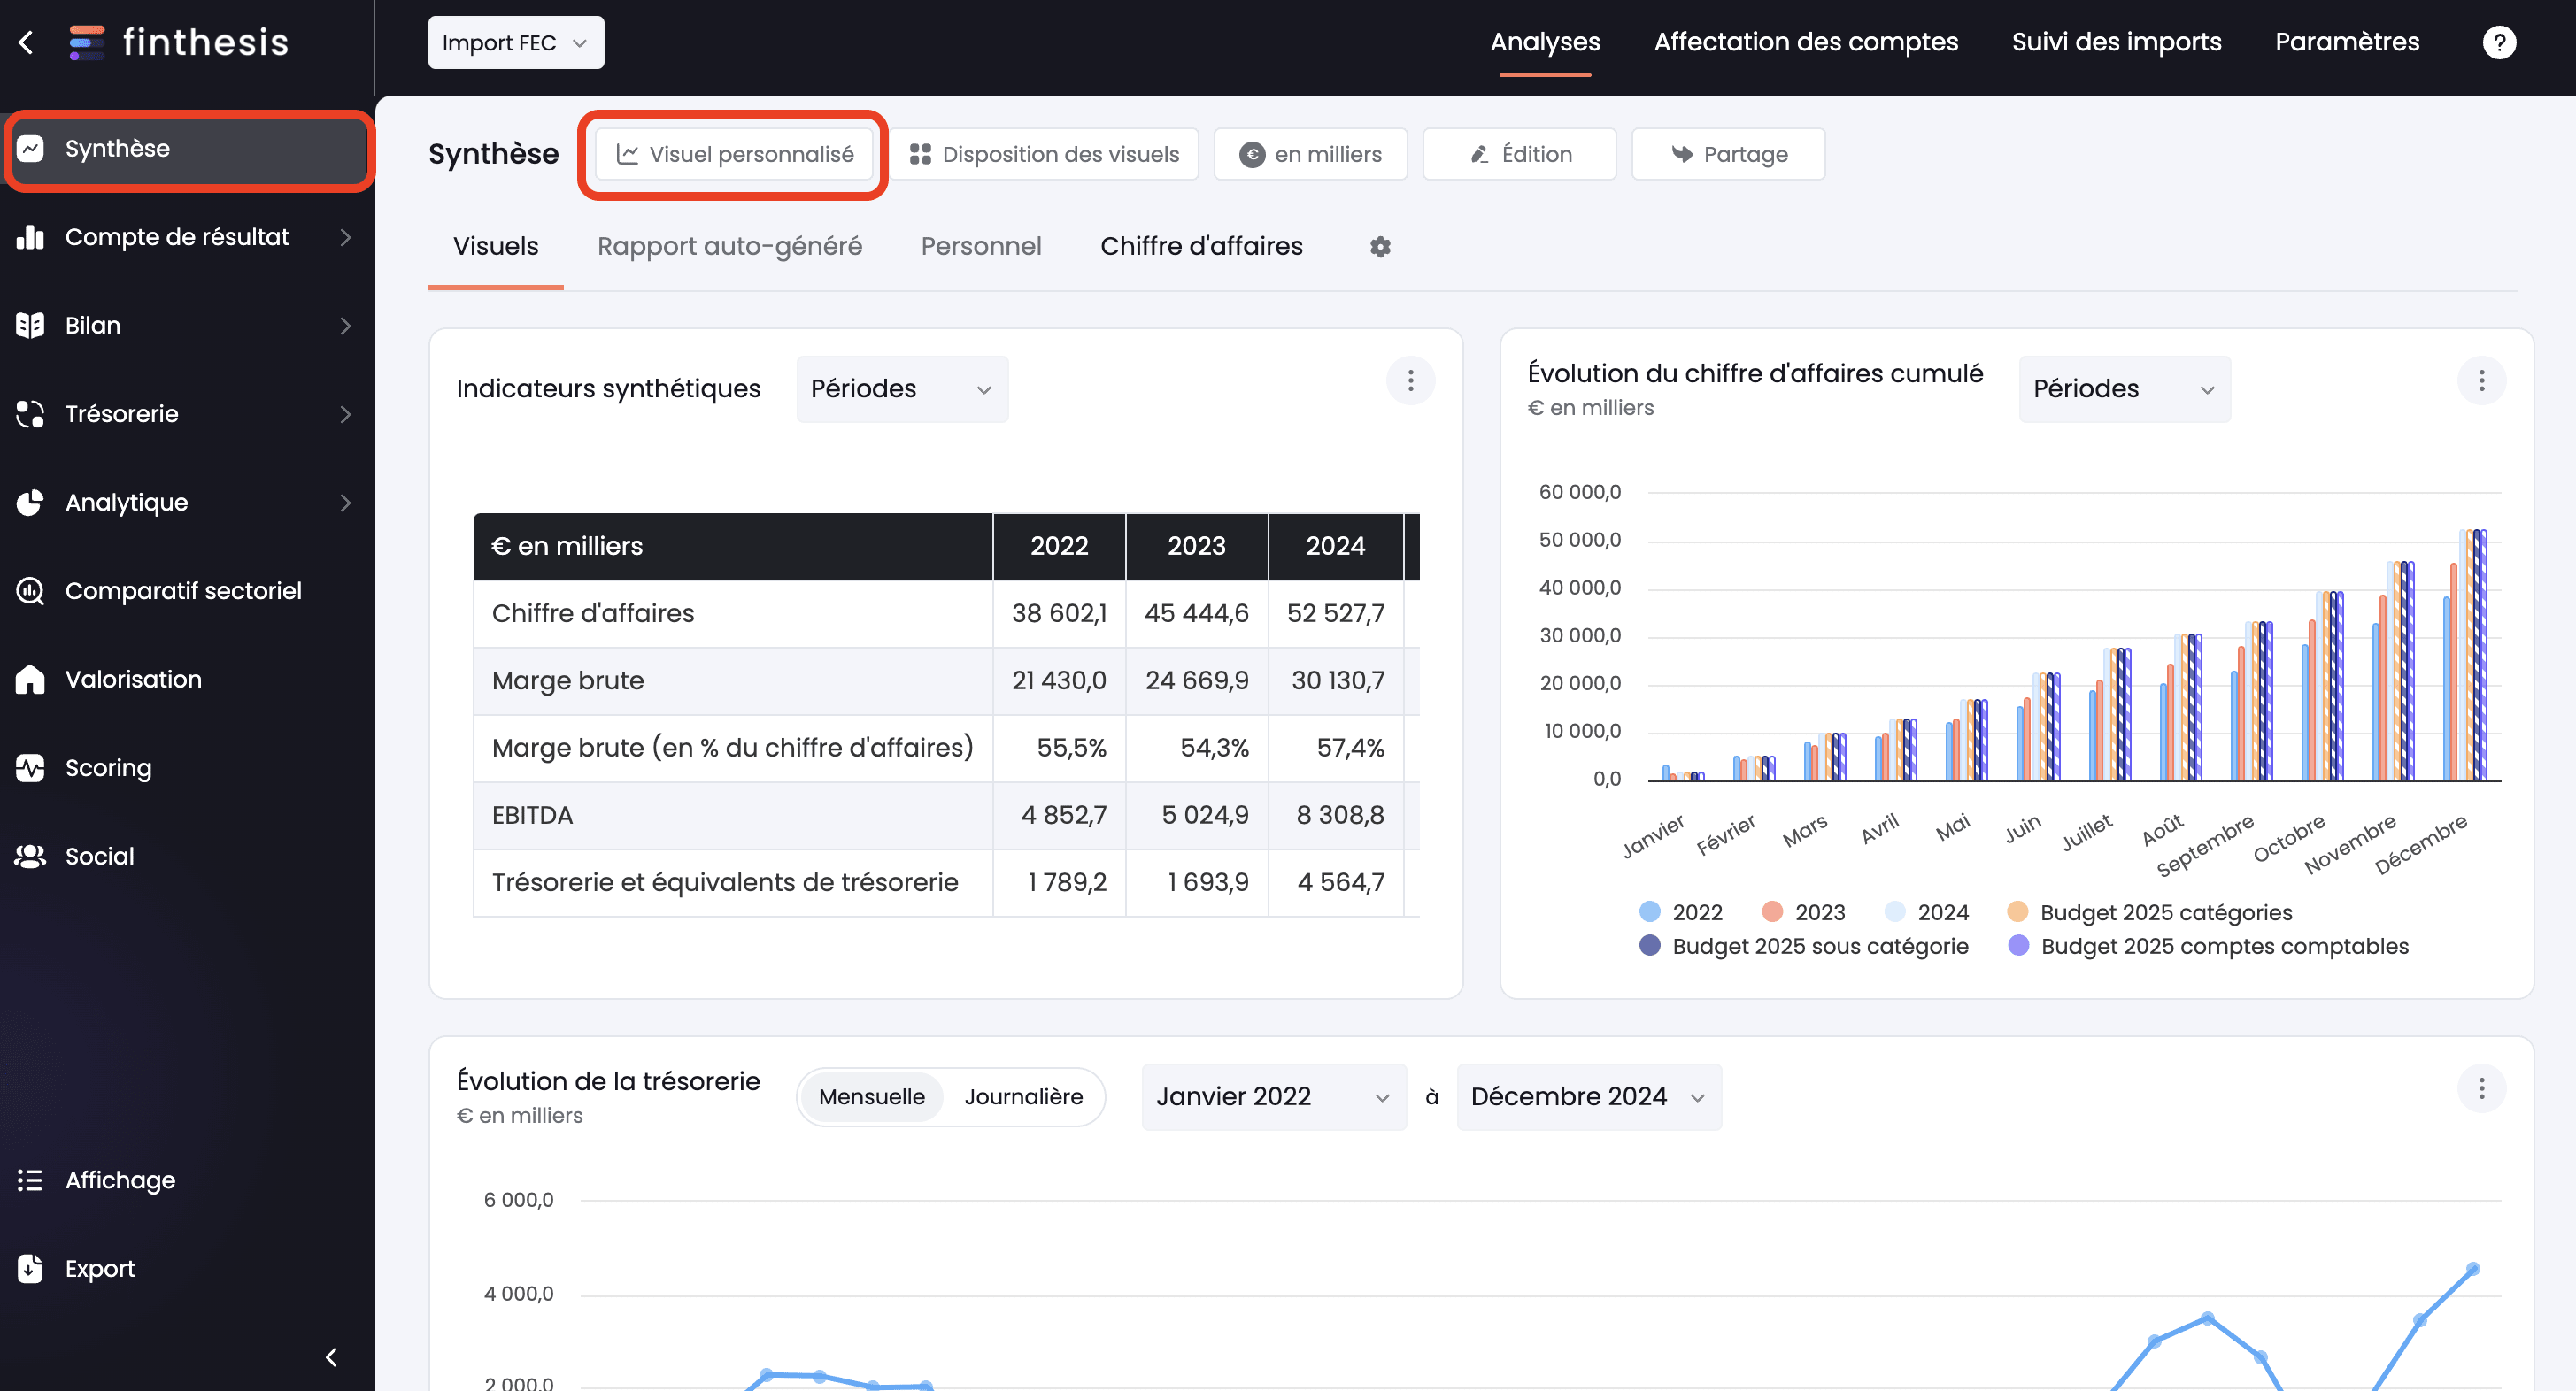The image size is (2576, 1391).
Task: Toggle the 2024 legend series
Action: click(1926, 912)
